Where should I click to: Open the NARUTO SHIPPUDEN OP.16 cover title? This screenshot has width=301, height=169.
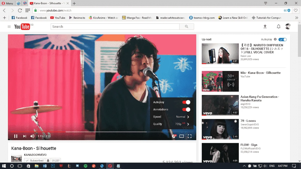click(x=262, y=49)
